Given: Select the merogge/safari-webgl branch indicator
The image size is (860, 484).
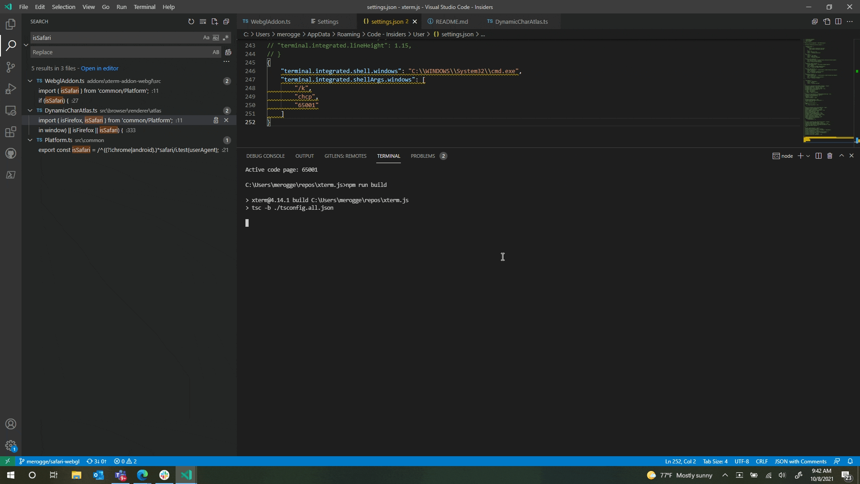Looking at the screenshot, I should [49, 461].
